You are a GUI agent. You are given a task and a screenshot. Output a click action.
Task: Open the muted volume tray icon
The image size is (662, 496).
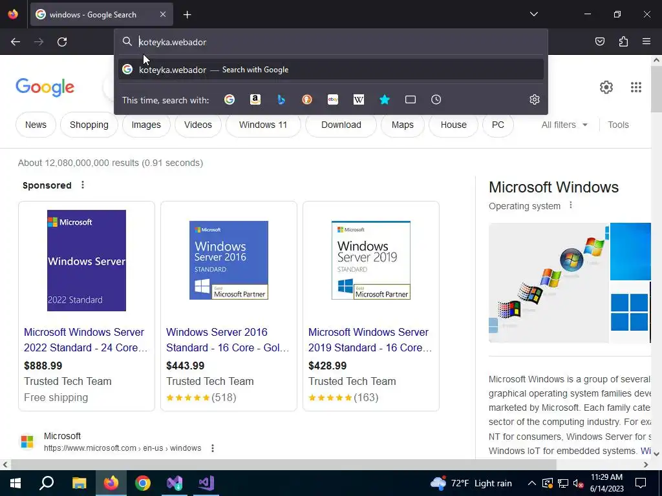click(579, 483)
